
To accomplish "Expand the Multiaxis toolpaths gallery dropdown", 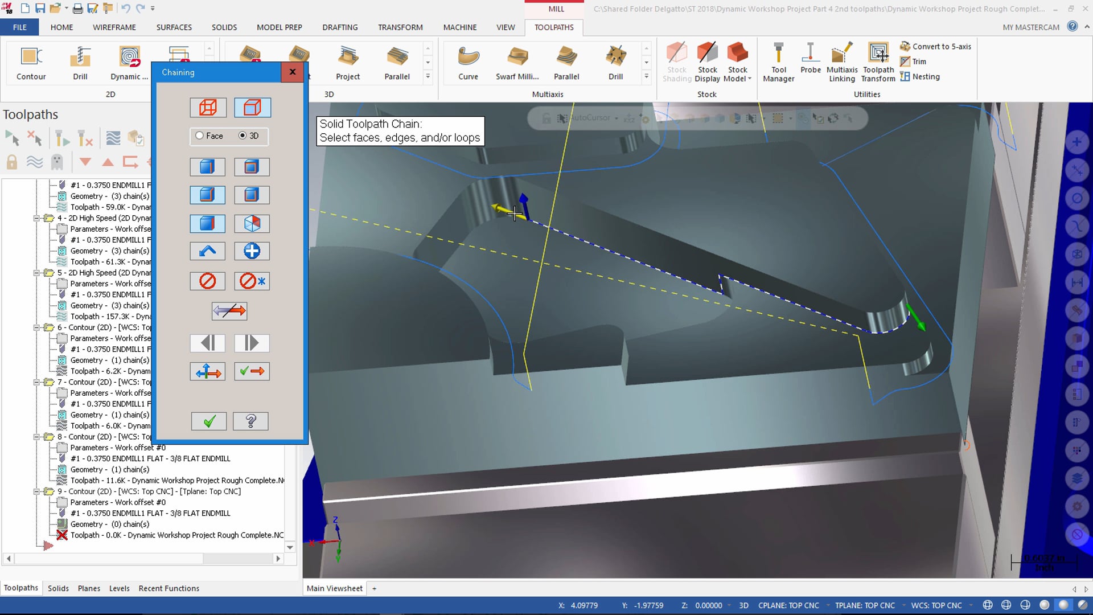I will click(646, 76).
